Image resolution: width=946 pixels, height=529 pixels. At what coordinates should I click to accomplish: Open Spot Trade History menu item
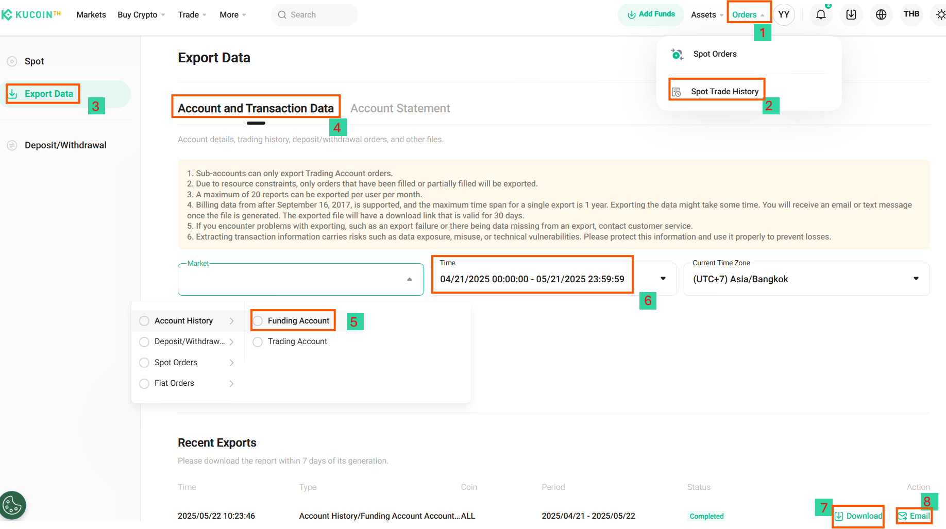pyautogui.click(x=724, y=92)
